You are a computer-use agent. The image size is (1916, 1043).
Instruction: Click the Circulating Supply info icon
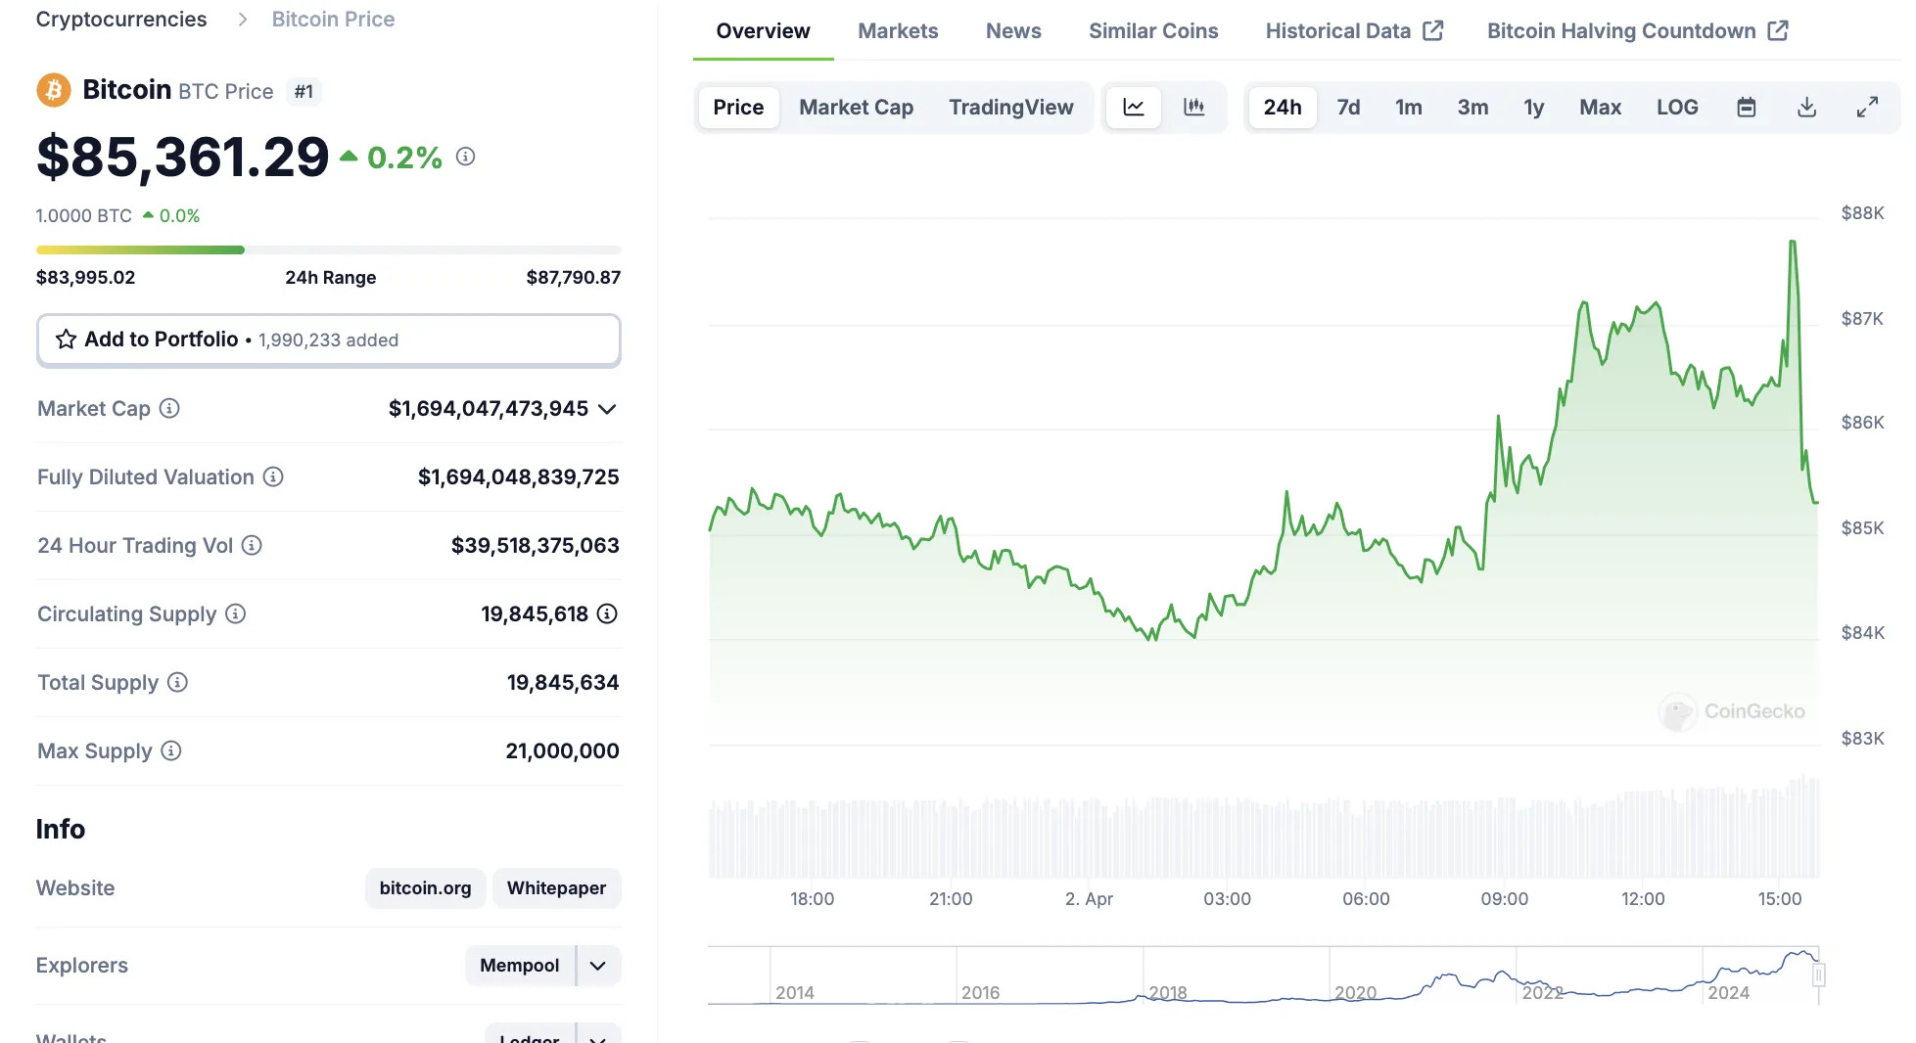(x=234, y=614)
